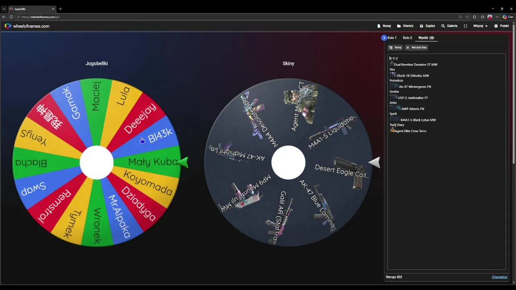Open a new browser tab
This screenshot has height=290, width=516.
[x=60, y=9]
